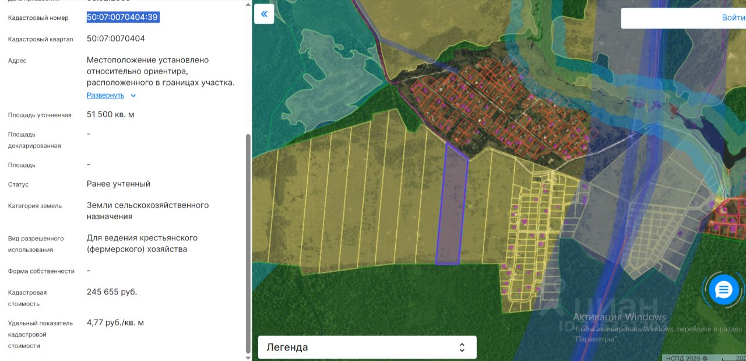Click Земли сельскохозяйственного назначения category text
This screenshot has width=746, height=361.
click(x=147, y=211)
